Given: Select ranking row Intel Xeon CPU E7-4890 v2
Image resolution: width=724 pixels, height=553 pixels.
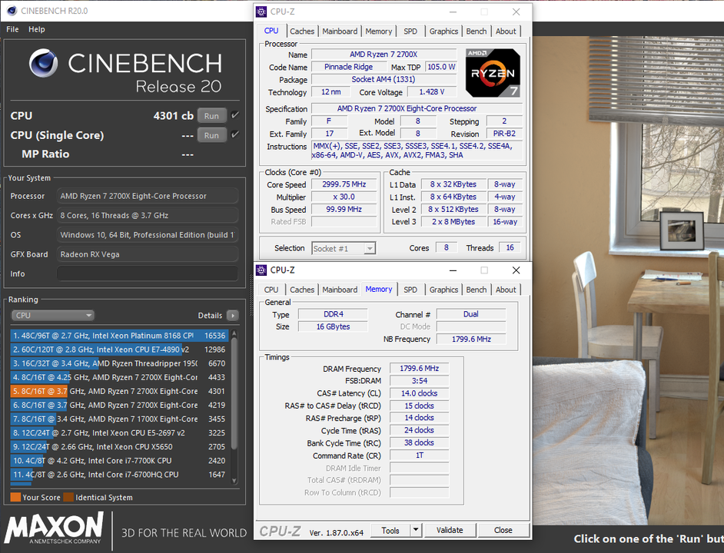Looking at the screenshot, I should (x=118, y=349).
